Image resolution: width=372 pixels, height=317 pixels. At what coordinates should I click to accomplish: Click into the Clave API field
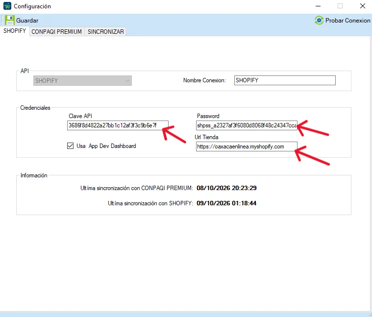(118, 125)
